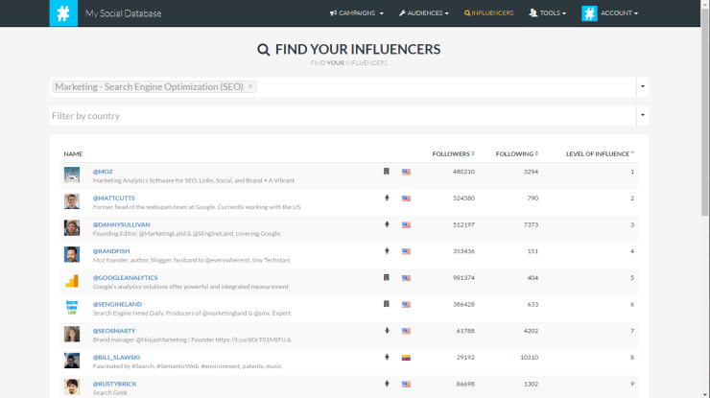Go to the Influencers page
This screenshot has height=398, width=710.
tap(488, 13)
